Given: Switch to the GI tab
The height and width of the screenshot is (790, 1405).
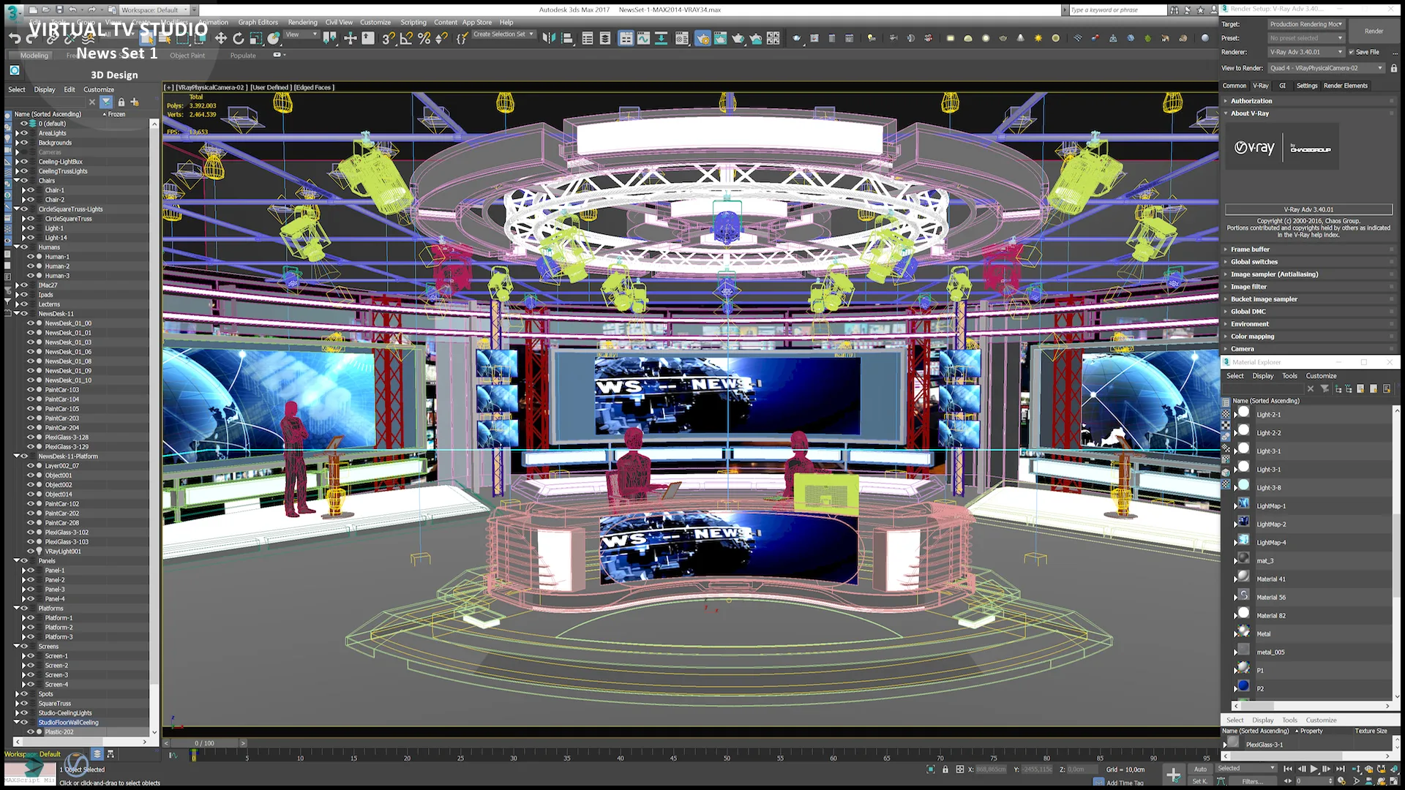Looking at the screenshot, I should point(1282,86).
